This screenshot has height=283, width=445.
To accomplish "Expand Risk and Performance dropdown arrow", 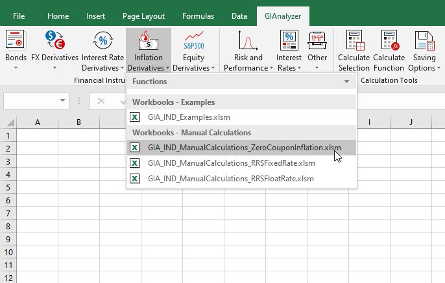I will coord(271,68).
